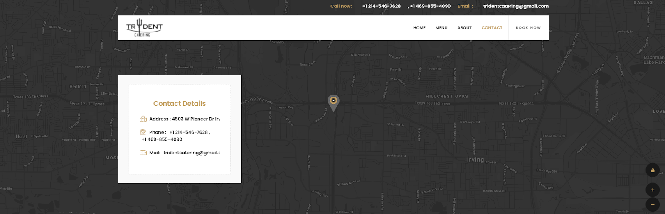Call +1 469-855-4090 in top bar
This screenshot has height=214, width=665.
[x=430, y=6]
